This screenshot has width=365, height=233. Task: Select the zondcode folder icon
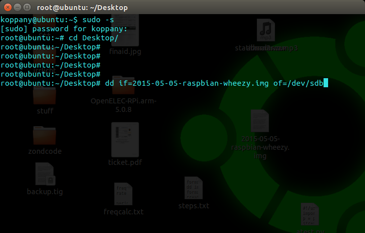(44, 136)
